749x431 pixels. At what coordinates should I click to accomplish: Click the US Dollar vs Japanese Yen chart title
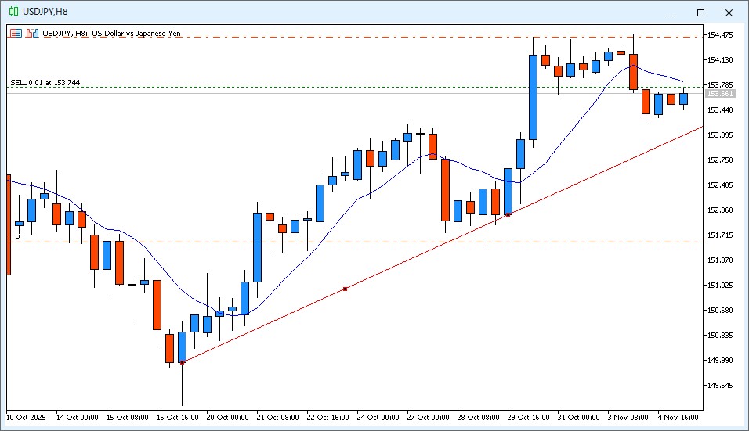[136, 34]
